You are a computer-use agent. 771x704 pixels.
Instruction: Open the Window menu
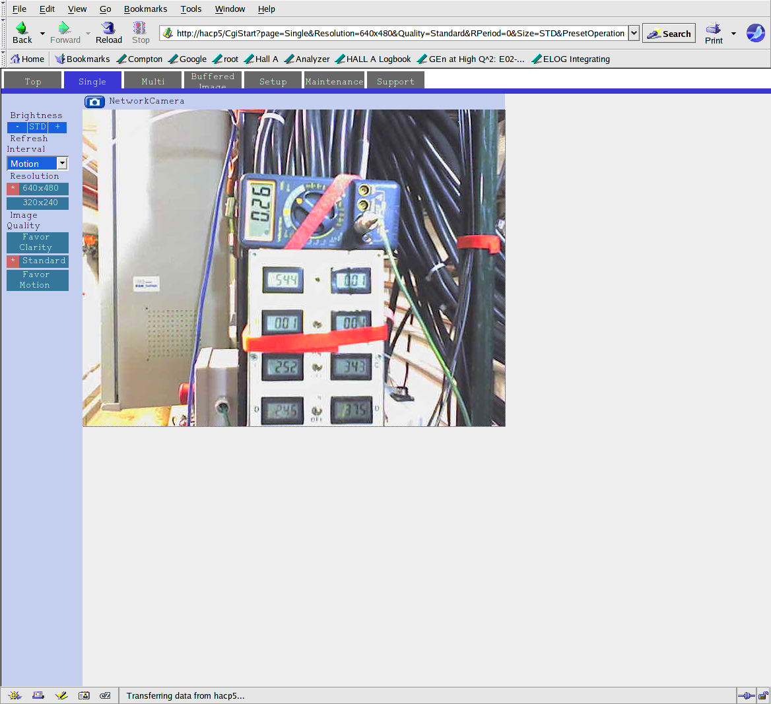(x=230, y=9)
